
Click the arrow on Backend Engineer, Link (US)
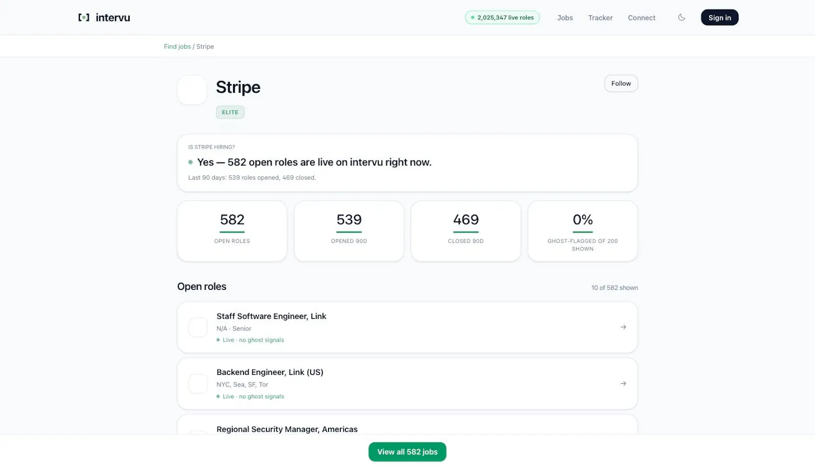pyautogui.click(x=623, y=383)
